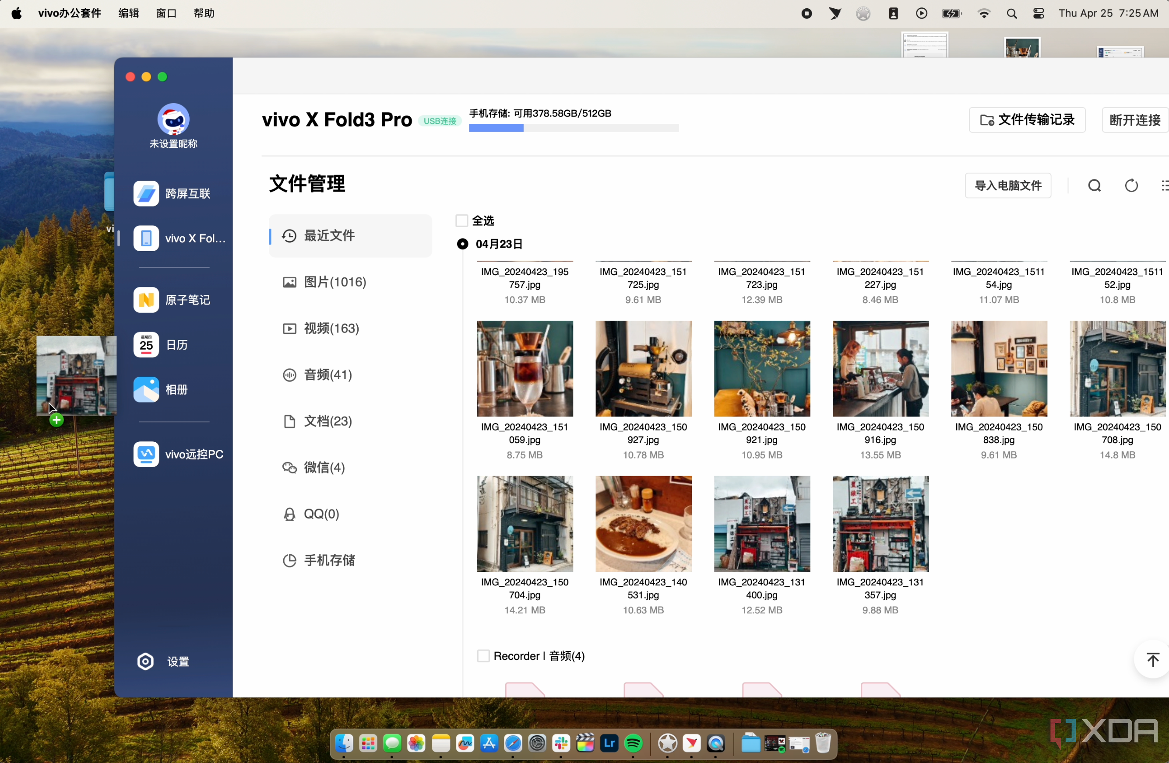Select thumbnail IMG_20240423_131400.jpg

click(762, 524)
